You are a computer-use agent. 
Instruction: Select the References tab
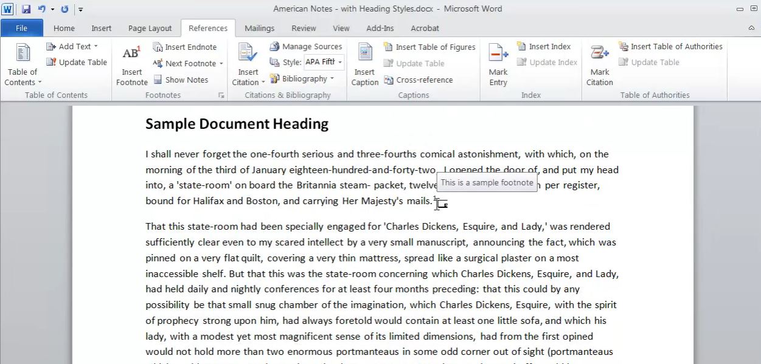point(207,28)
